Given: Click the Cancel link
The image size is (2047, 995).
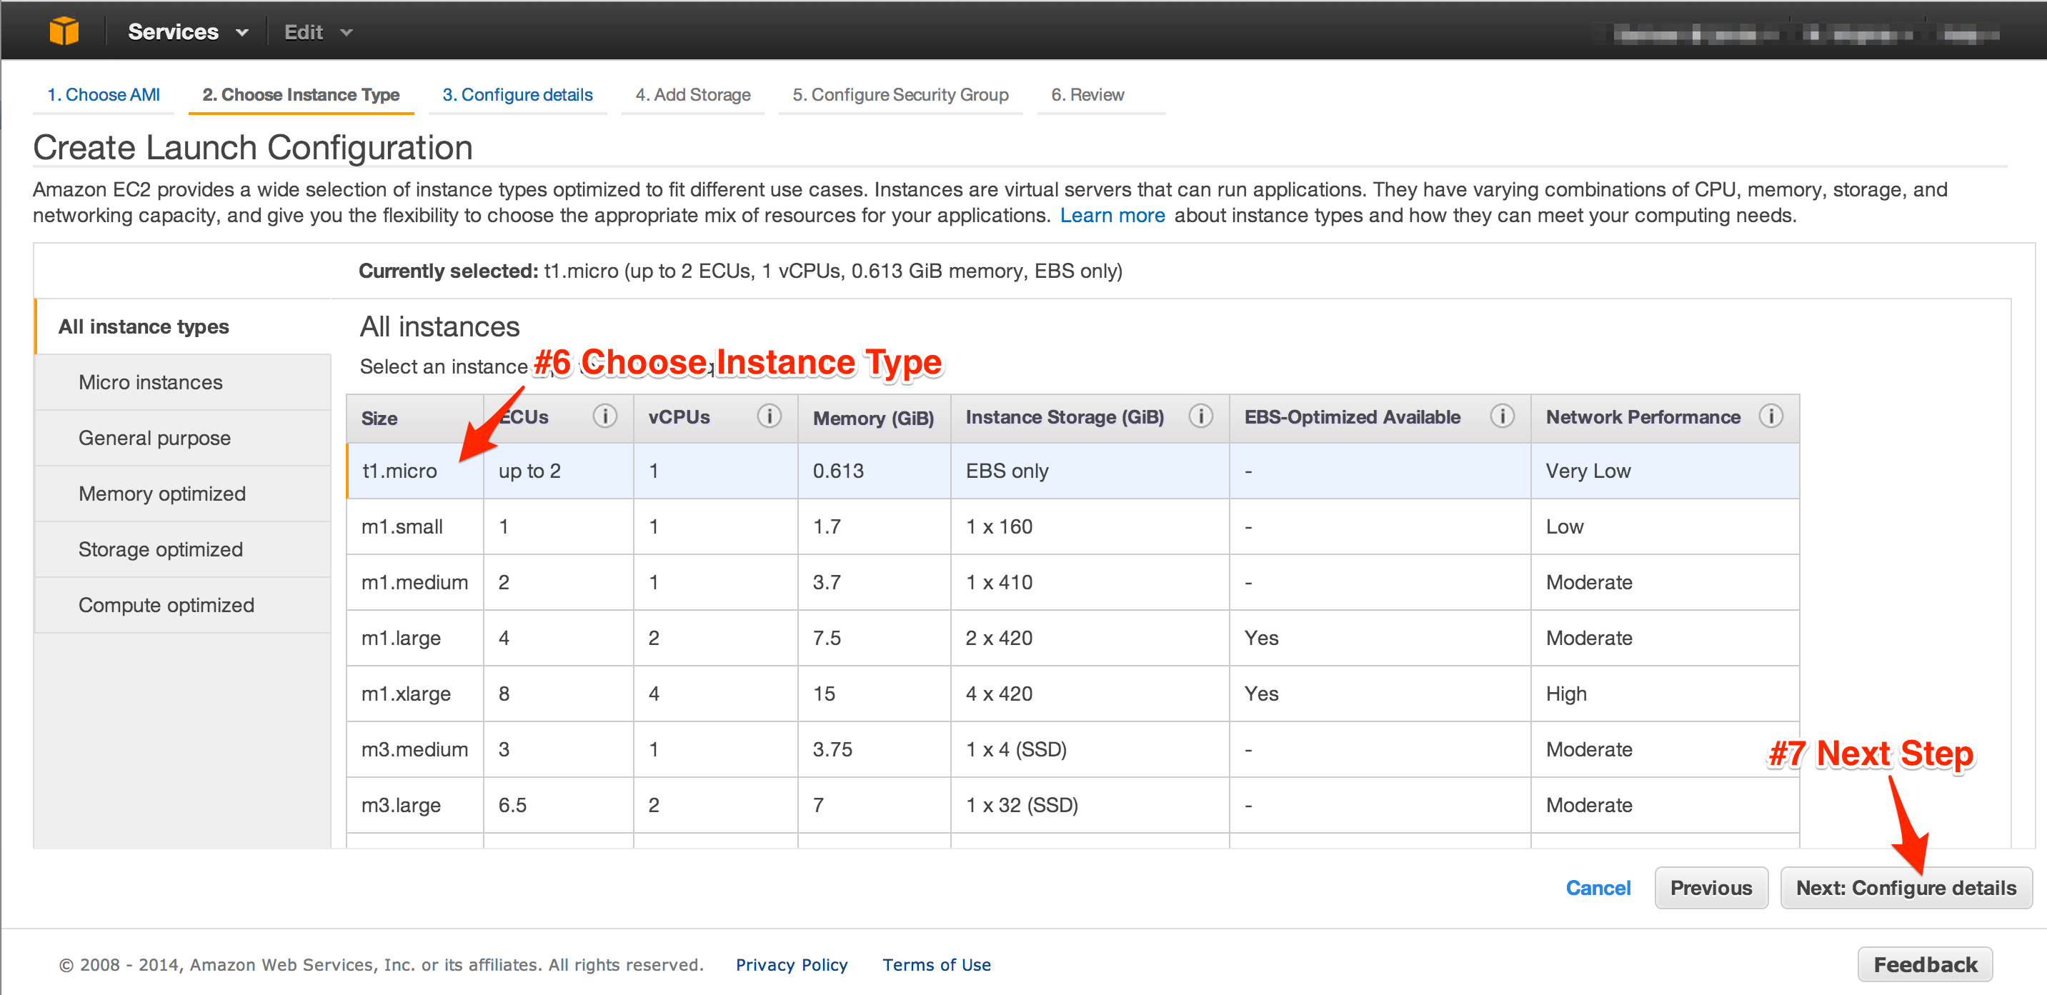Looking at the screenshot, I should pos(1598,888).
